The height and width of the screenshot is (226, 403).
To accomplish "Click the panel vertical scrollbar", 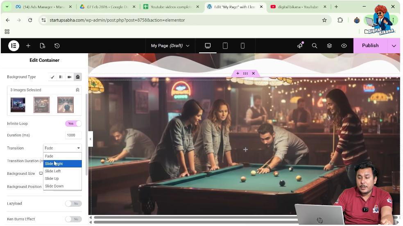I will coord(86,135).
